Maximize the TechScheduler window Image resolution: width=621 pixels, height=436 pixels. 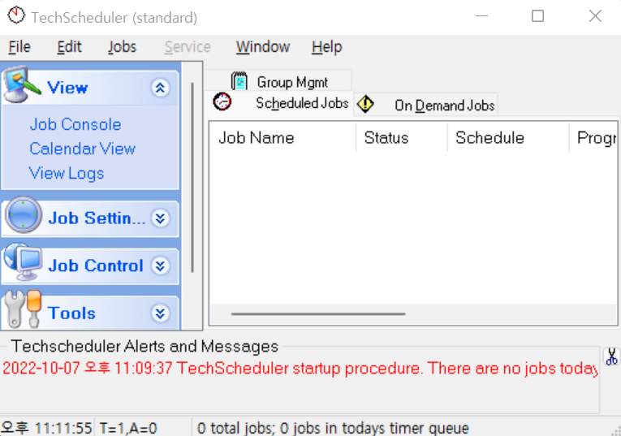537,16
